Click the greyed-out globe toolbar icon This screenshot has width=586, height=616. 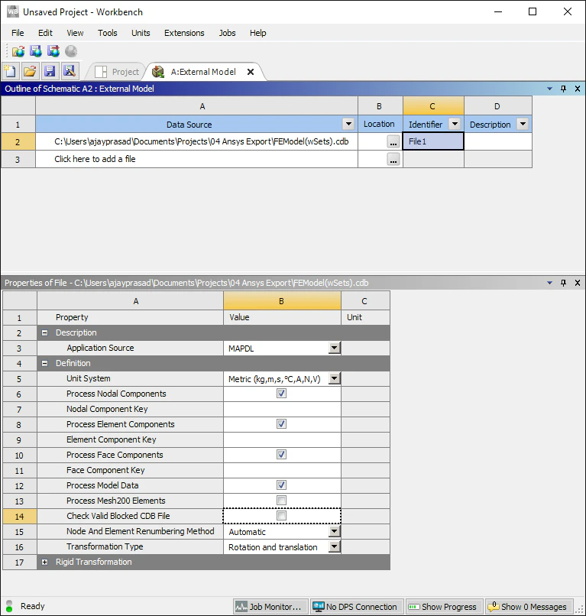click(x=71, y=51)
